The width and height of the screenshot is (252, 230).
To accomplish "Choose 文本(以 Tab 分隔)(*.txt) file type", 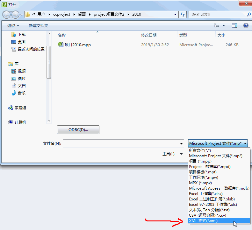I will coord(219,210).
